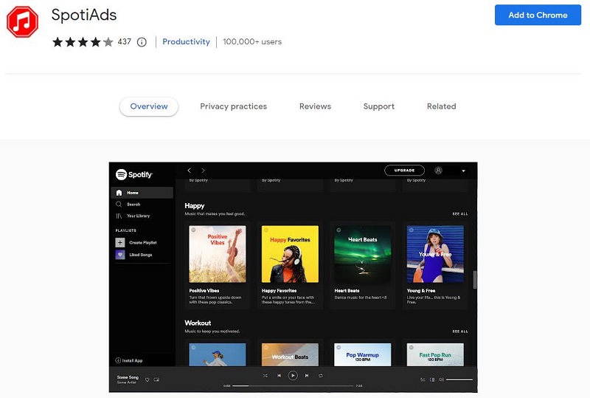Click SEE ALL for Happy section
590x398 pixels.
click(x=459, y=213)
